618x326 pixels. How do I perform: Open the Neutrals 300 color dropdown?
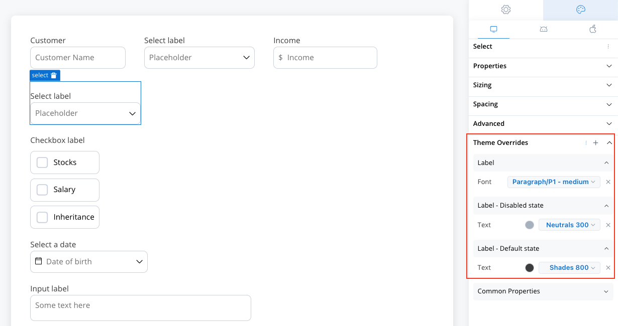click(x=569, y=225)
